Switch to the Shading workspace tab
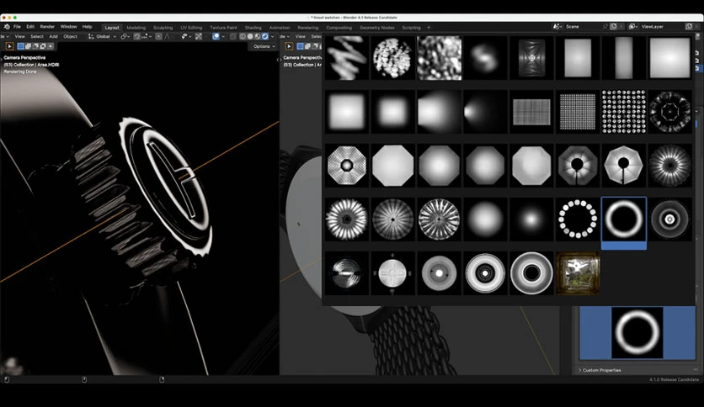The width and height of the screenshot is (704, 407). point(253,28)
